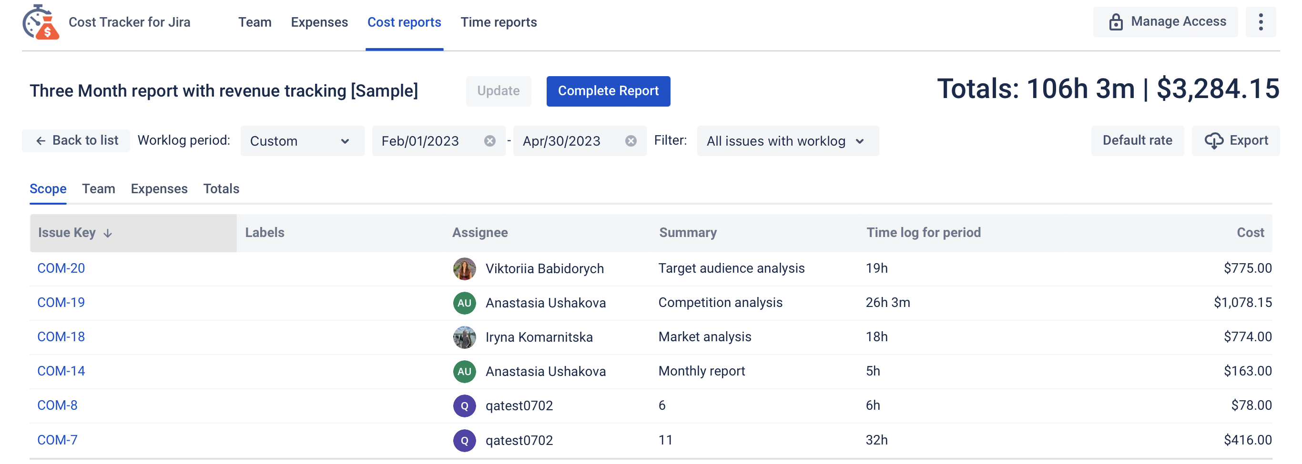The height and width of the screenshot is (464, 1302).
Task: Switch to the Team report sub-tab
Action: pos(99,189)
